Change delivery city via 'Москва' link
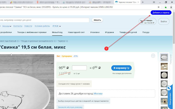This screenshot has height=109, width=175. 98,93
